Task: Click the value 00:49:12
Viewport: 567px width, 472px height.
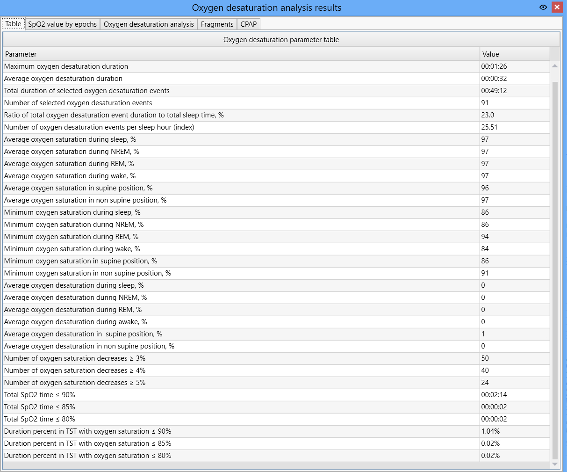Action: click(x=494, y=91)
